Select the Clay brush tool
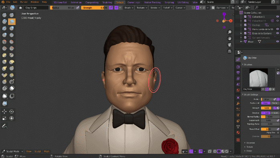The image size is (280, 158). tap(4, 22)
